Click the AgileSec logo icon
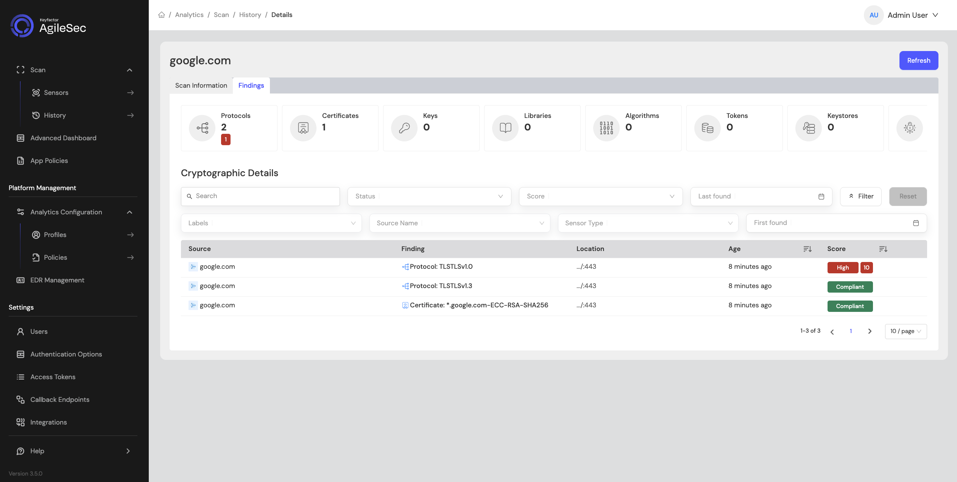This screenshot has height=482, width=957. click(x=22, y=26)
